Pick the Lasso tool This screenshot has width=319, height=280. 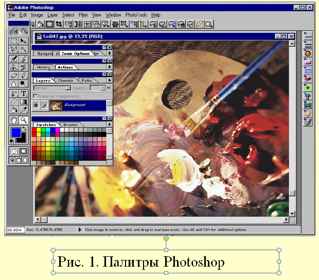pos(13,49)
